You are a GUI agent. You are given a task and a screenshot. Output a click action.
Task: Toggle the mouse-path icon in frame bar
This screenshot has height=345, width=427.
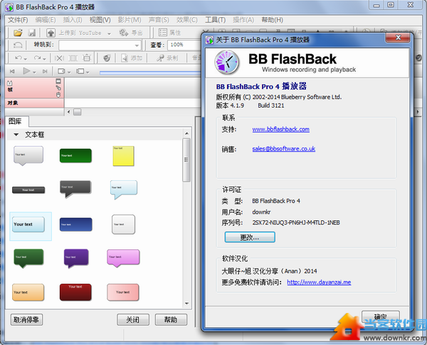[x=58, y=88]
